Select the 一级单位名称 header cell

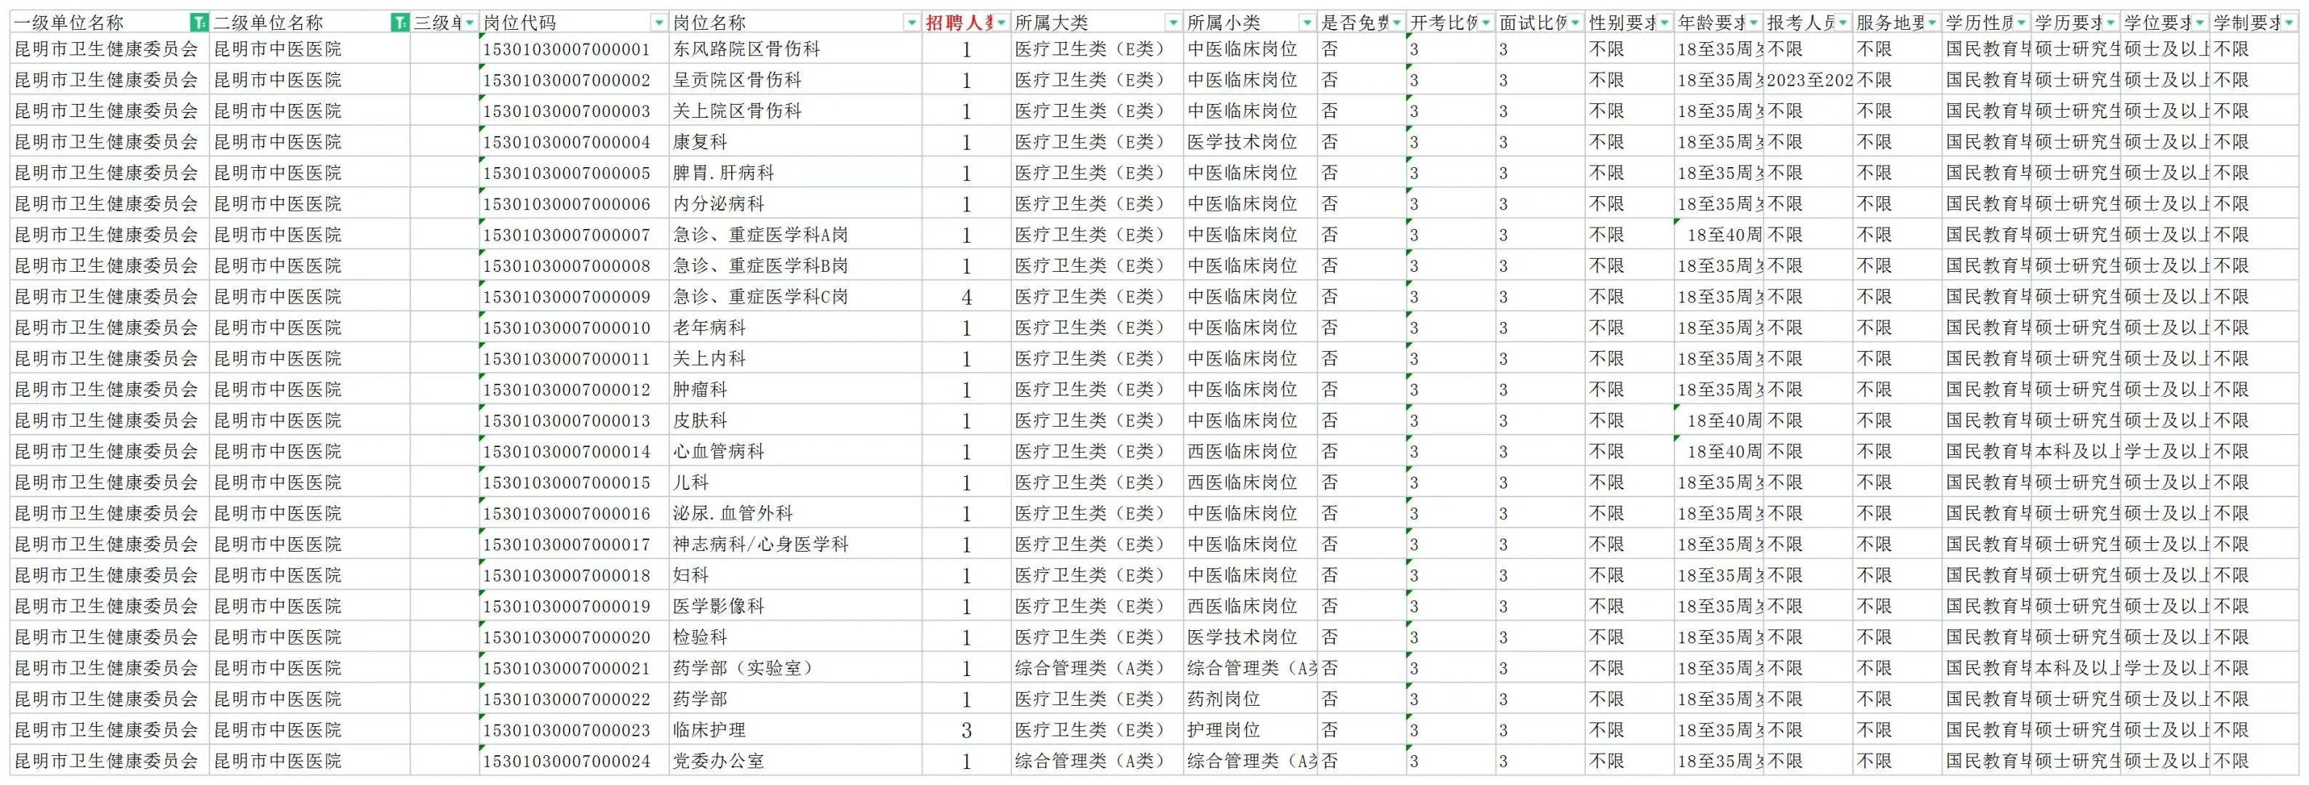[x=109, y=23]
